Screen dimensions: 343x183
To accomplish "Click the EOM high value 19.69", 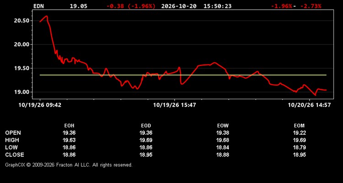I will (299, 140).
